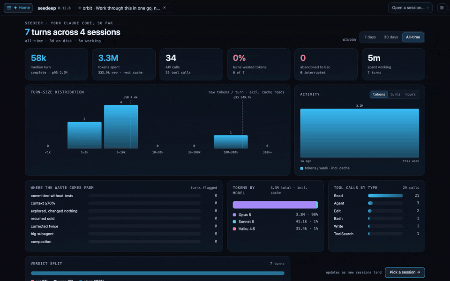Click the 'committed without tests' row label
The width and height of the screenshot is (450, 281).
pyautogui.click(x=52, y=196)
